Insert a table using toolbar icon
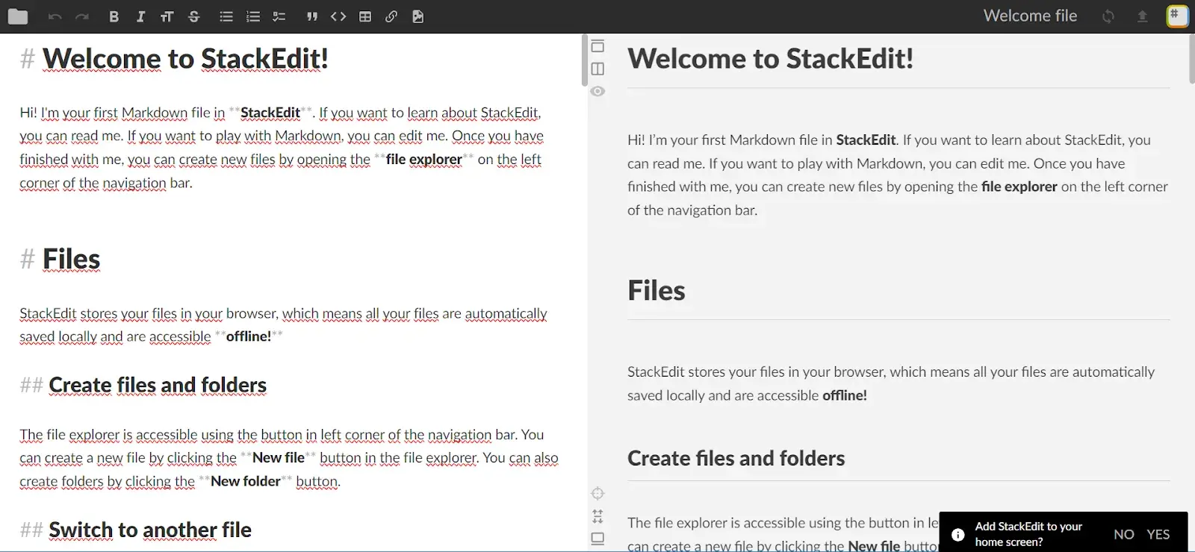Viewport: 1195px width, 552px height. [365, 16]
